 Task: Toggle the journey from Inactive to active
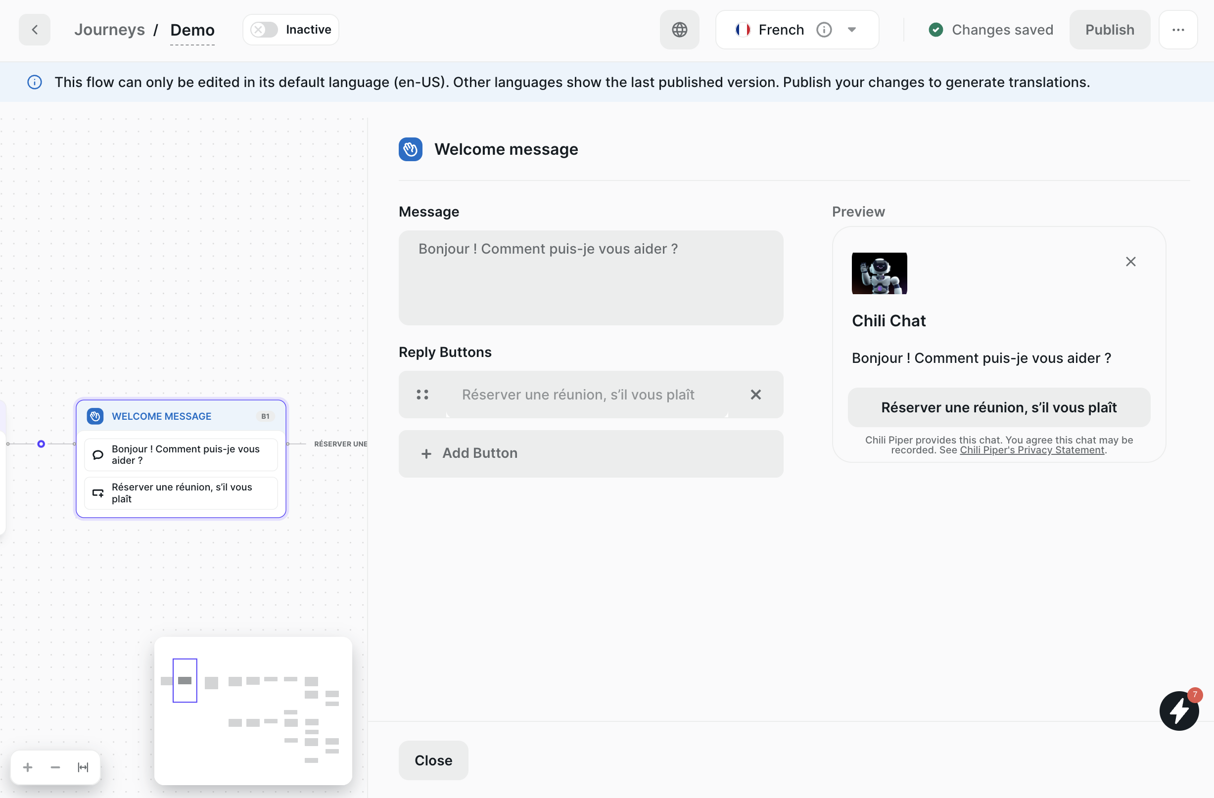pyautogui.click(x=263, y=29)
